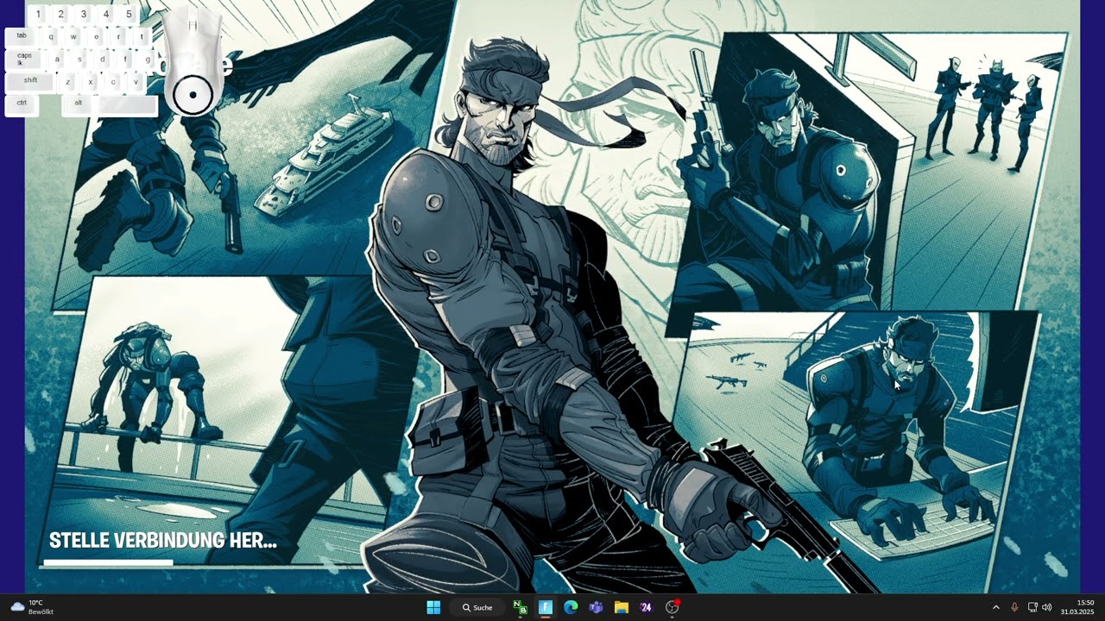
Task: Open the Suche search box in taskbar
Action: tap(477, 607)
